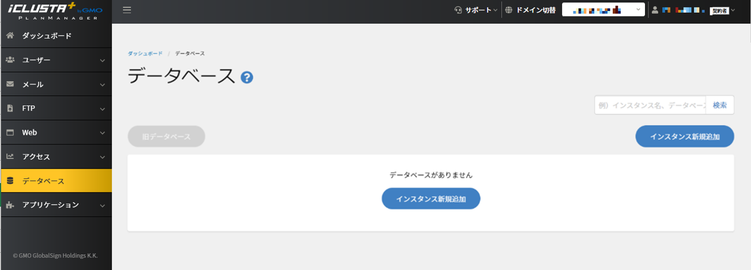Select データベース in sidebar

pos(56,181)
